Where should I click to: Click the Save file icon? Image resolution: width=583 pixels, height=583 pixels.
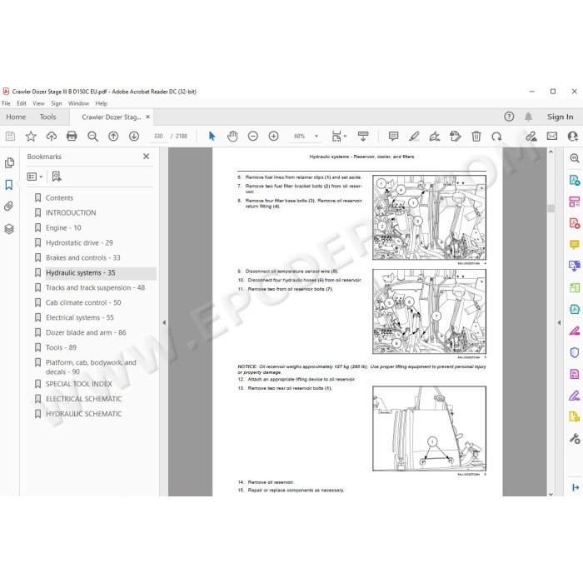click(10, 137)
